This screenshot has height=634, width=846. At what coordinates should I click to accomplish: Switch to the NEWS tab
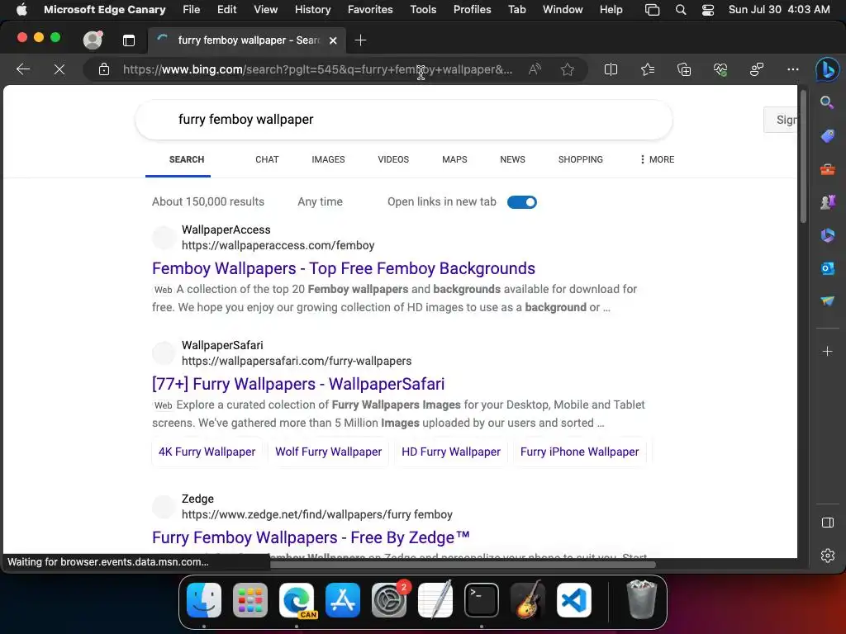(512, 159)
